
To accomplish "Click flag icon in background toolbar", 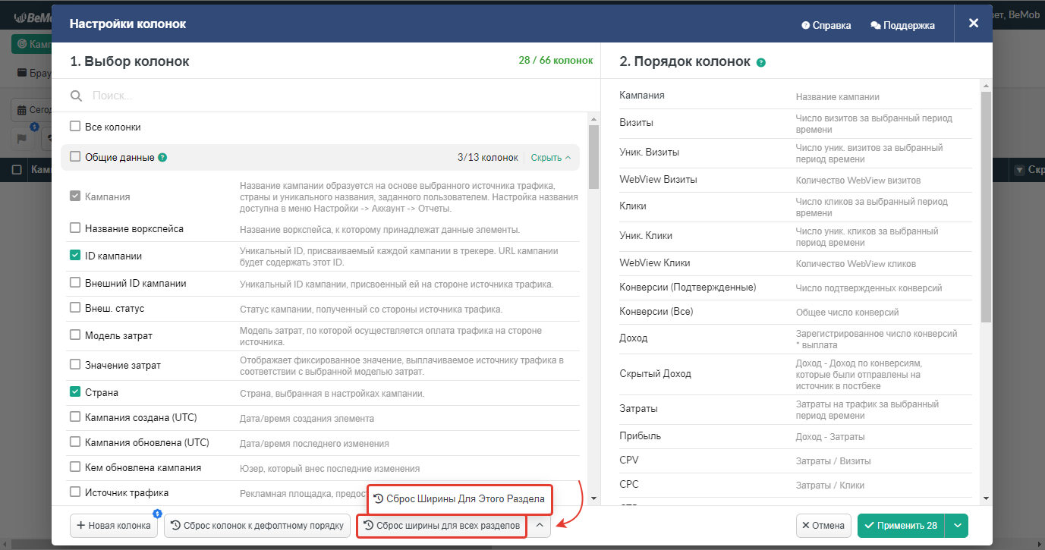I will coord(22,138).
